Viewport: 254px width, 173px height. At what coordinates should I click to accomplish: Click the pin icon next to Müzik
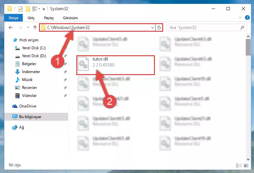click(65, 80)
